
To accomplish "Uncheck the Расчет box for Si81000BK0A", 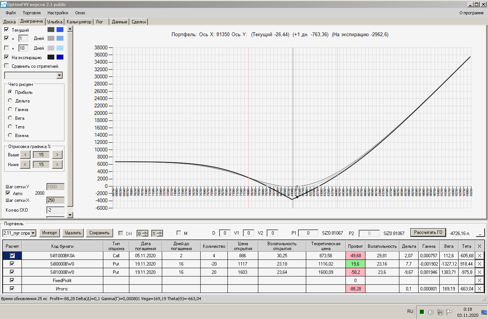I will [12, 255].
